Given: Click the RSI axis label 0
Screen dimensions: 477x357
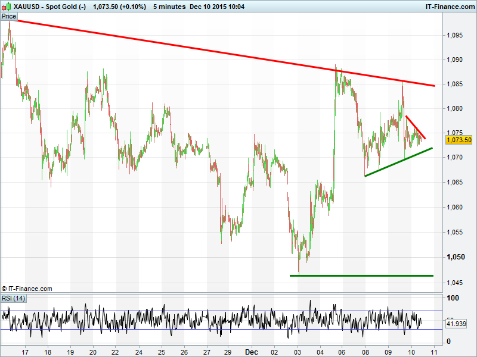Looking at the screenshot, I should (448, 342).
